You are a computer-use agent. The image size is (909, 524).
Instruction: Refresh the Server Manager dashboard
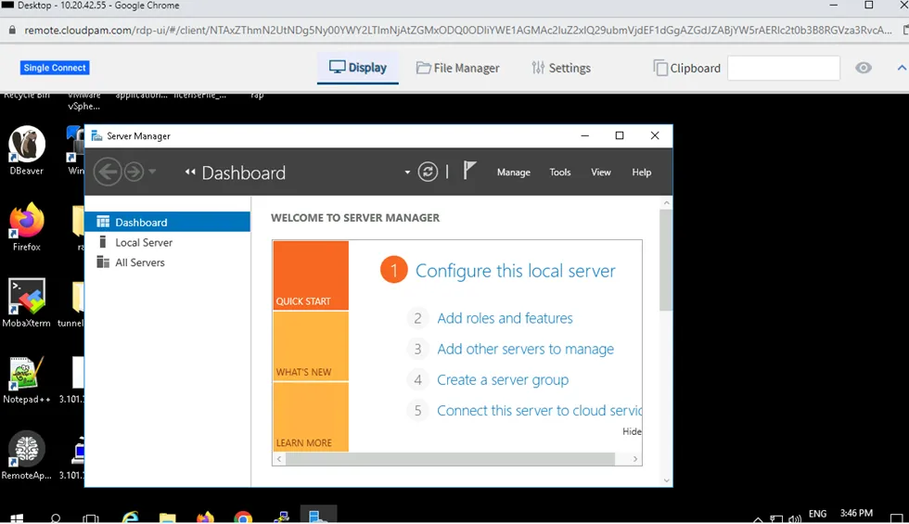click(x=428, y=172)
